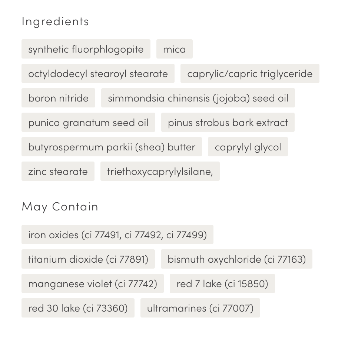Image resolution: width=358 pixels, height=349 pixels.
Task: Select the mica ingredient tag
Action: point(175,49)
